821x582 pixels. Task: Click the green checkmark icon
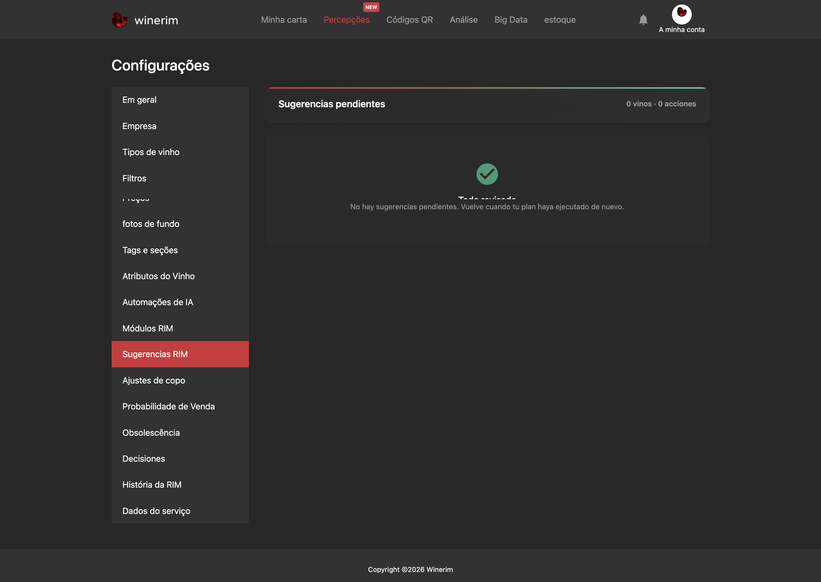[x=487, y=174]
